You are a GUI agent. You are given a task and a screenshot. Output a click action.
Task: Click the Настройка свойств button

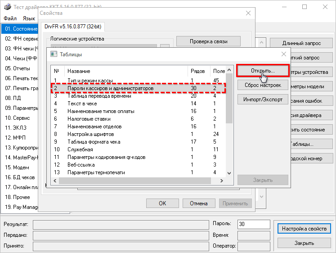click(x=304, y=229)
